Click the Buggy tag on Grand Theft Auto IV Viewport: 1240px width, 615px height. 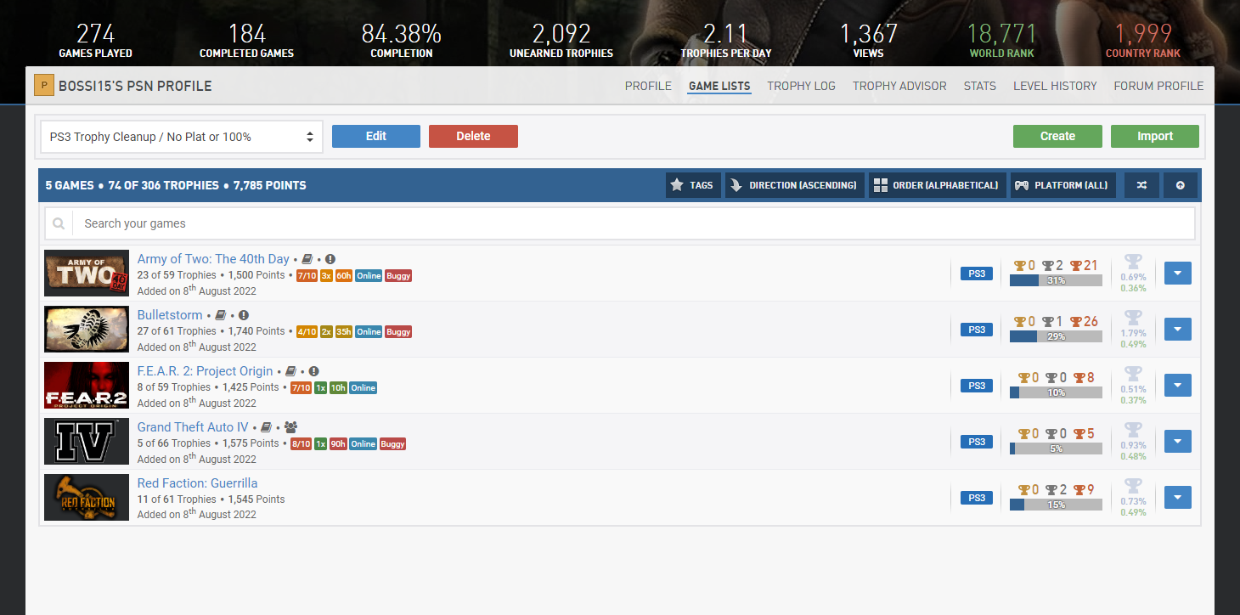coord(392,444)
